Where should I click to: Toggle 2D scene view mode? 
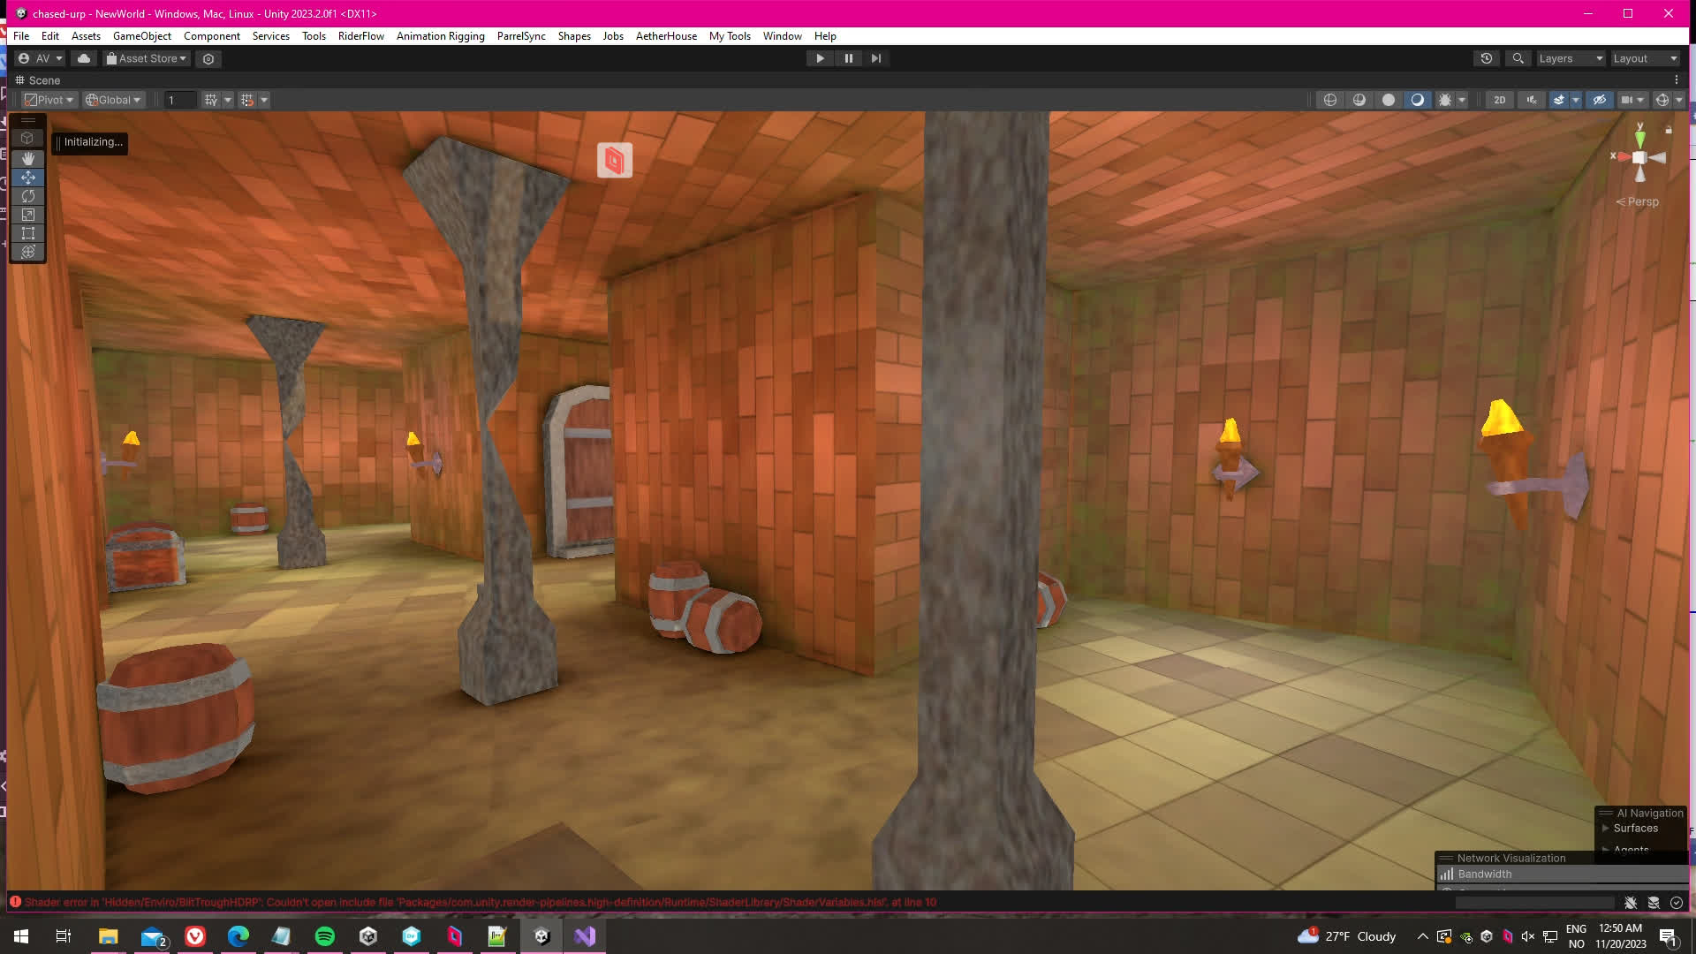[x=1499, y=100]
